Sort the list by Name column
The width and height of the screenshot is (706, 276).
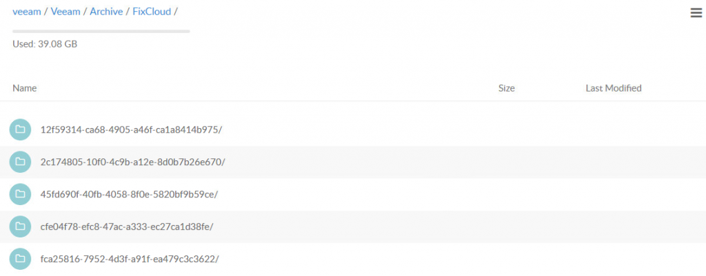point(24,89)
